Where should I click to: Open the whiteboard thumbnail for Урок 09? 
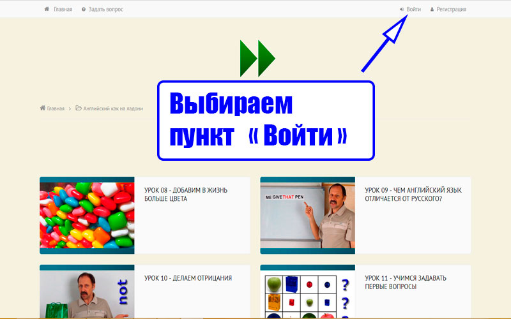click(308, 216)
